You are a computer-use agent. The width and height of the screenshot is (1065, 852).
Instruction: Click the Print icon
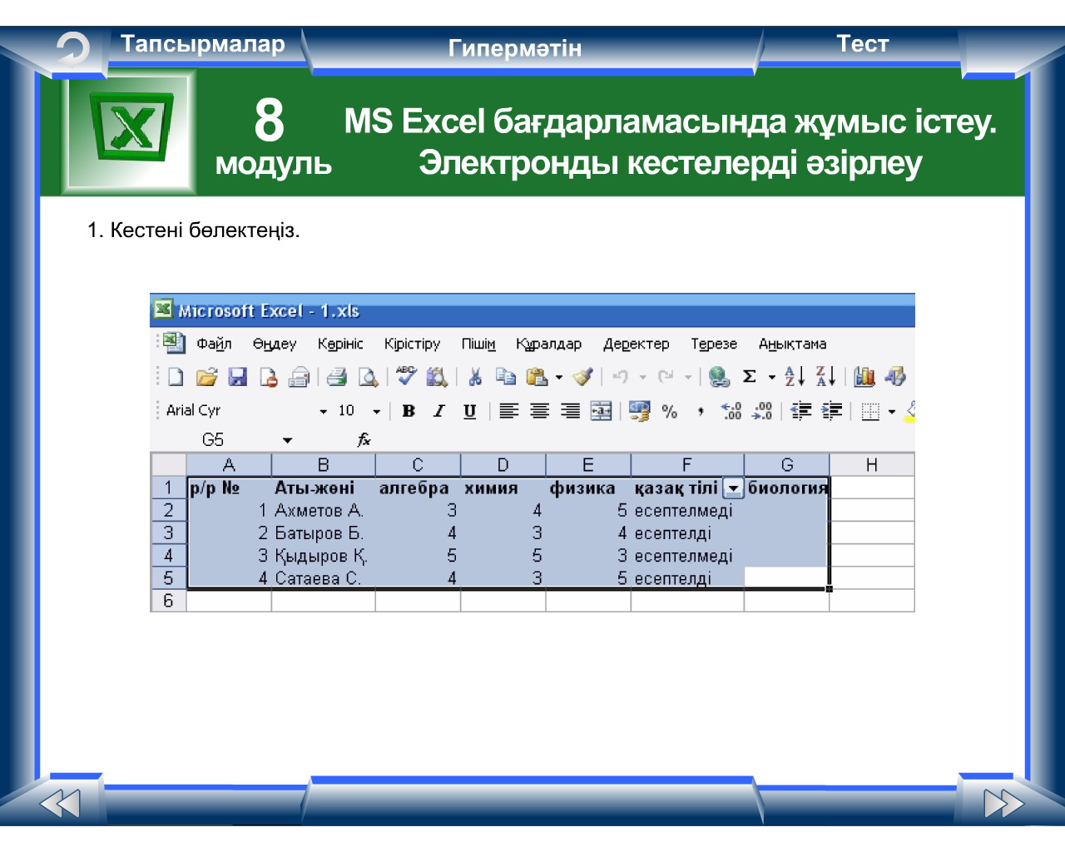[x=336, y=377]
